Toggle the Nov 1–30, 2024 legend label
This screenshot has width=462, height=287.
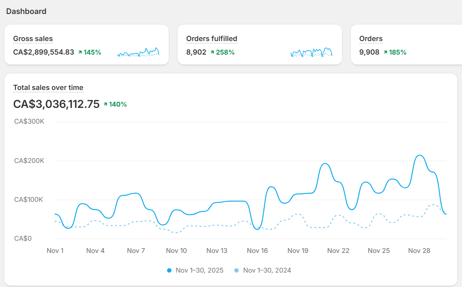[267, 270]
